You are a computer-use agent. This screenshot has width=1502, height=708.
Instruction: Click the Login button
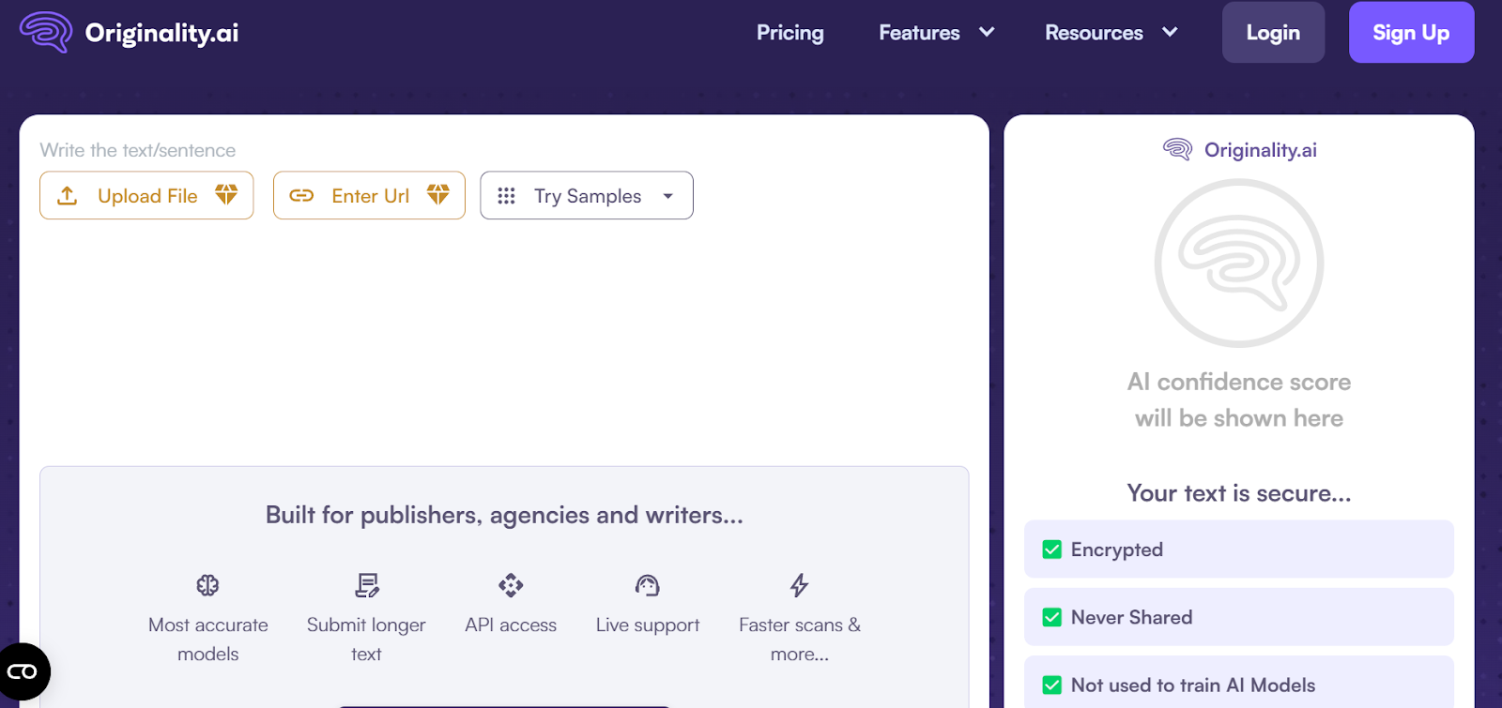(1273, 32)
